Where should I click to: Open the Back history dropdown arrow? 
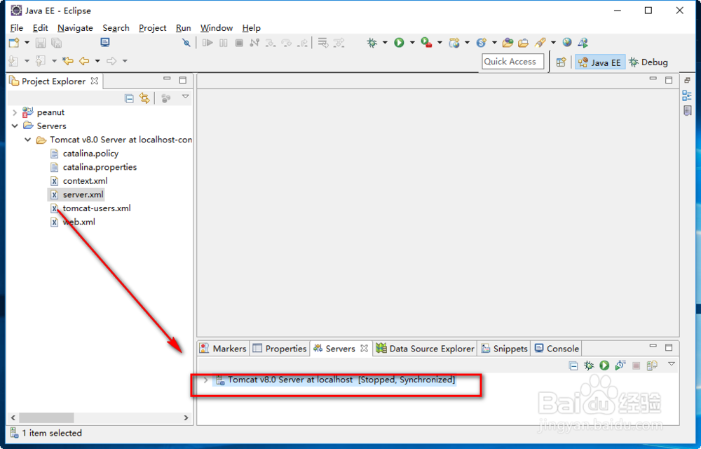click(x=97, y=61)
